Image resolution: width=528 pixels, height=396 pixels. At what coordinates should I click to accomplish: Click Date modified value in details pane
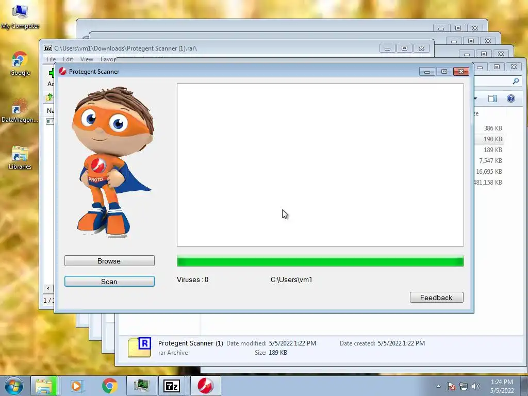coord(292,343)
